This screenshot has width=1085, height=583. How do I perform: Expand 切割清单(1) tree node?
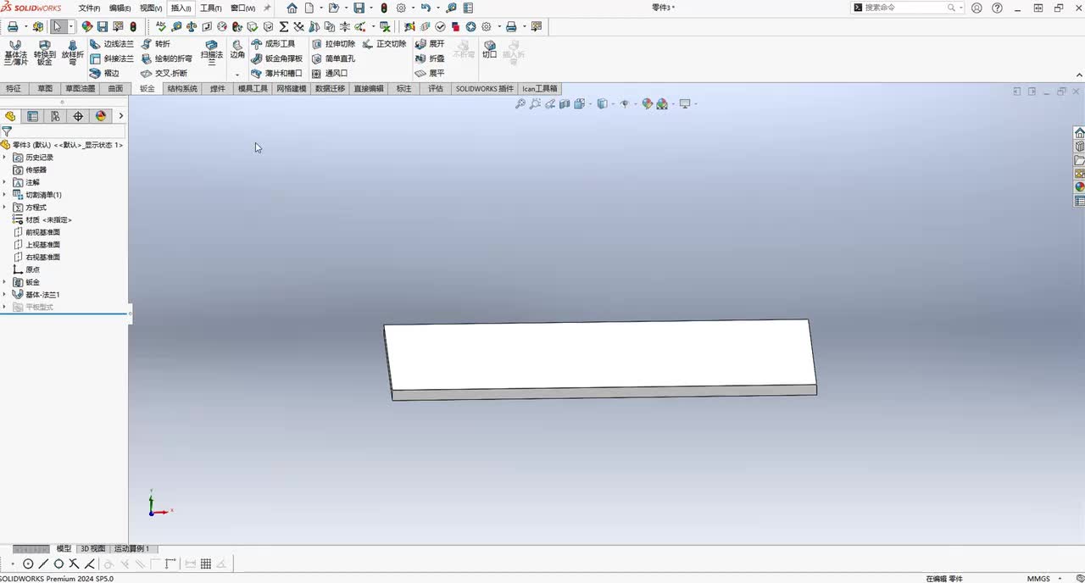tap(4, 195)
